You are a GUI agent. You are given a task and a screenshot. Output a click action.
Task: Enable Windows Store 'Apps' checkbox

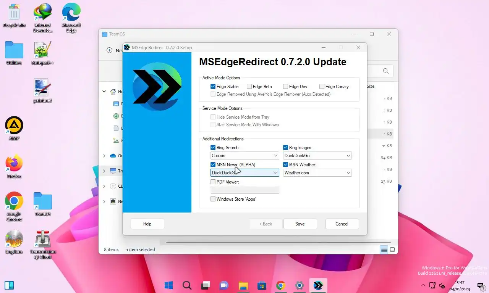tap(213, 199)
